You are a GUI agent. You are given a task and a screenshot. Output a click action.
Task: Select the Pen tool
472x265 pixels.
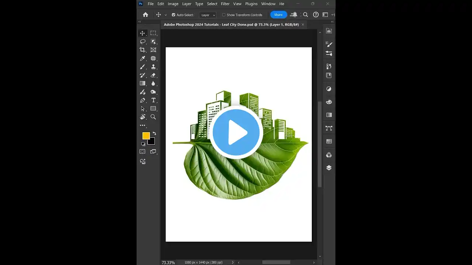click(143, 100)
